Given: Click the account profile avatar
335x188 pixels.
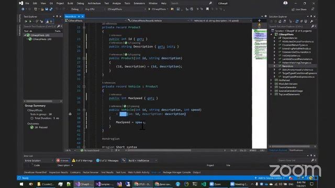Looking at the screenshot, I should click(285, 3).
